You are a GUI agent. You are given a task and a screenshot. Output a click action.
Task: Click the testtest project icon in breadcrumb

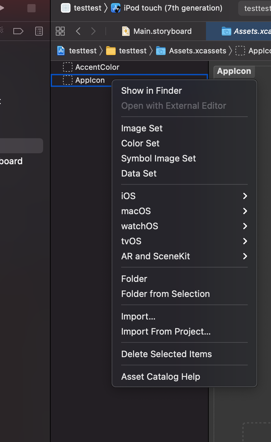click(x=61, y=51)
